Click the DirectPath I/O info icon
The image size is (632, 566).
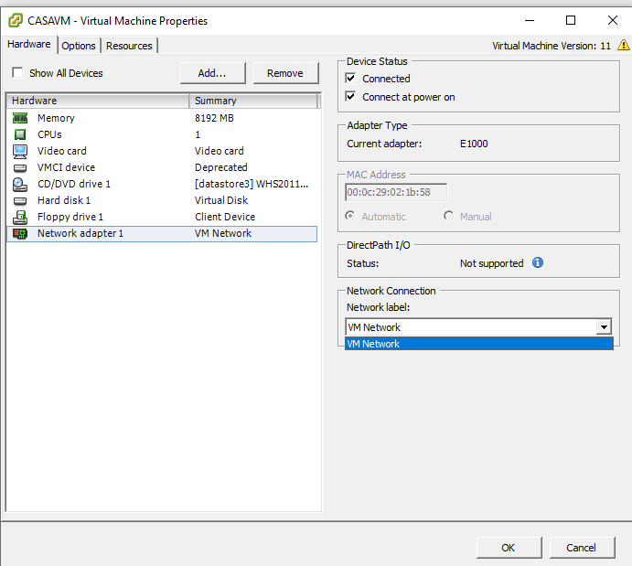538,262
